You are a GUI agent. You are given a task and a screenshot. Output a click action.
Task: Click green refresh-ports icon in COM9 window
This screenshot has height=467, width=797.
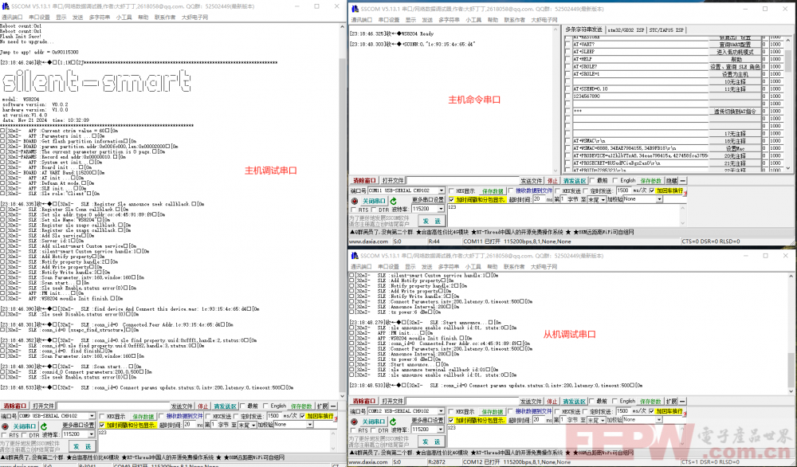(44, 426)
